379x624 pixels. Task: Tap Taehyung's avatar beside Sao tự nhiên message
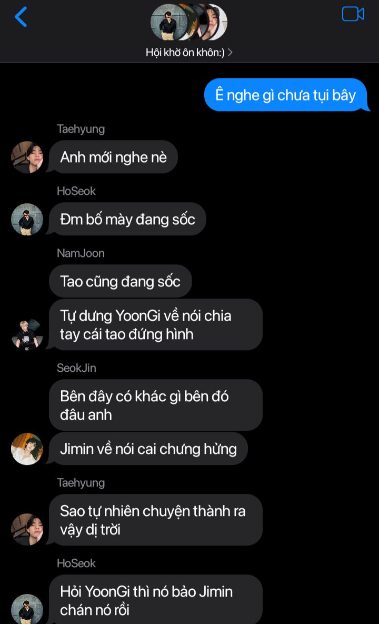[x=27, y=529]
